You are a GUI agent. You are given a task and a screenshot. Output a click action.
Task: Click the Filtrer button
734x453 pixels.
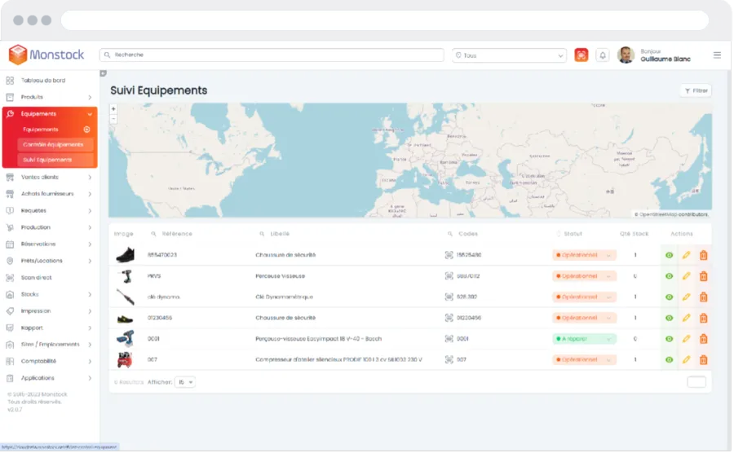tap(696, 90)
